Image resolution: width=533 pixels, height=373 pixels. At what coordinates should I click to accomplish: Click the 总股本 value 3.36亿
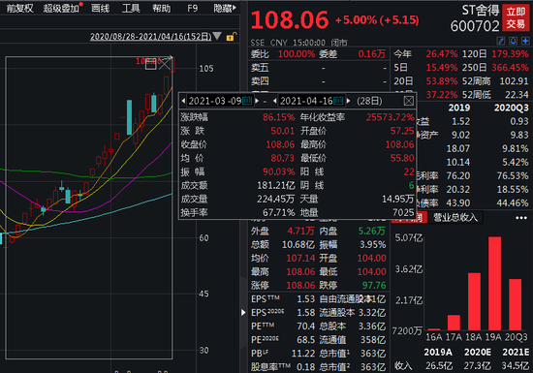pyautogui.click(x=372, y=326)
